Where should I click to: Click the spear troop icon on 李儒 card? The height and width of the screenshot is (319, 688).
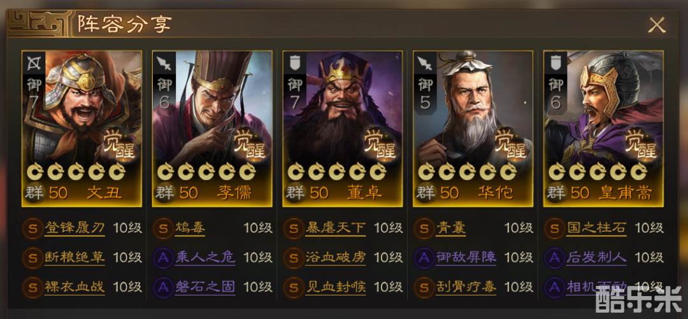pyautogui.click(x=164, y=63)
